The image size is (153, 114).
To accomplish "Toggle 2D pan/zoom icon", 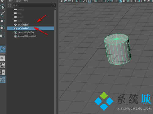I will (80, 1).
